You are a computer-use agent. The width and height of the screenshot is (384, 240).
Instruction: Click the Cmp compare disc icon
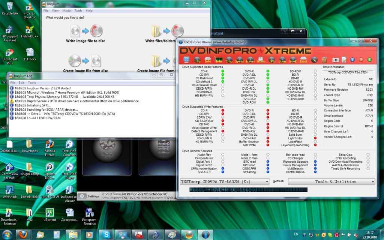[x=229, y=60]
